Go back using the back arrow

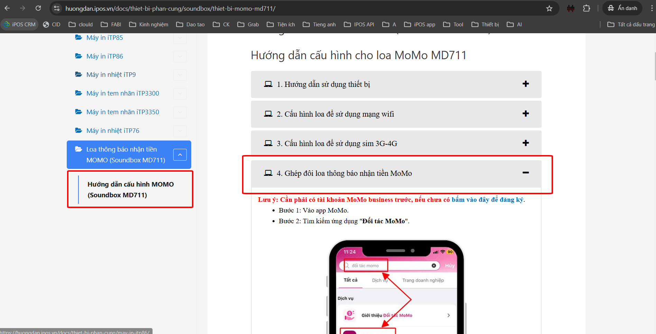[7, 8]
